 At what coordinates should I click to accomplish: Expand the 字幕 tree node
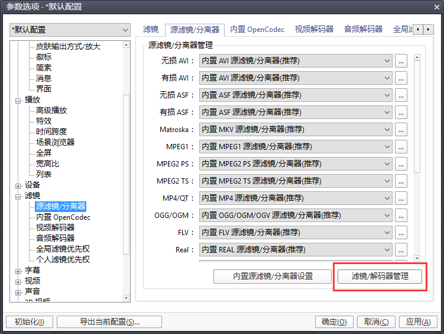(x=19, y=271)
